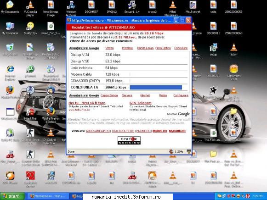
Task: Click the Configurare ad link
Action: click(181, 95)
